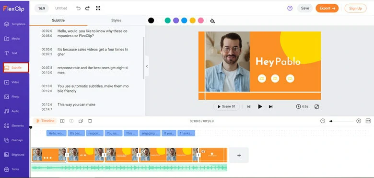This screenshot has height=178, width=374.
Task: Play the video preview
Action: tap(260, 106)
